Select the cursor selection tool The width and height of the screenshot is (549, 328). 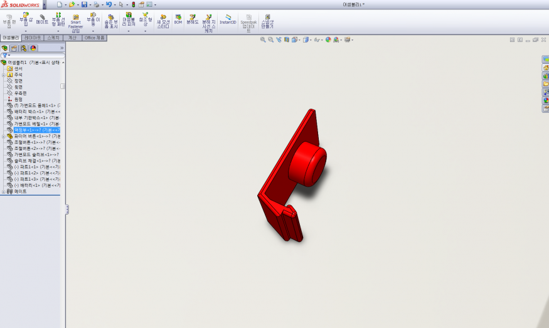(x=121, y=4)
